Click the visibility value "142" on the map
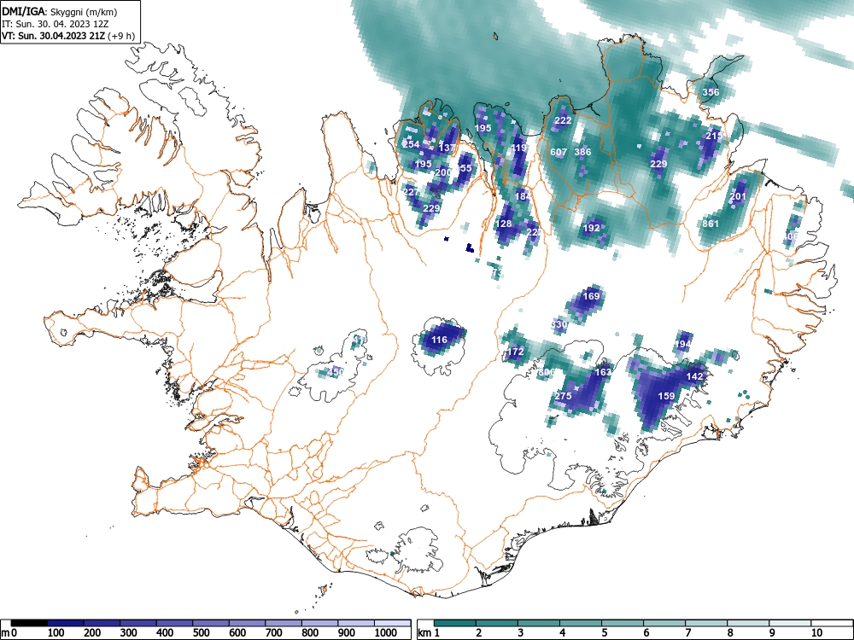Image resolution: width=854 pixels, height=640 pixels. click(x=694, y=376)
